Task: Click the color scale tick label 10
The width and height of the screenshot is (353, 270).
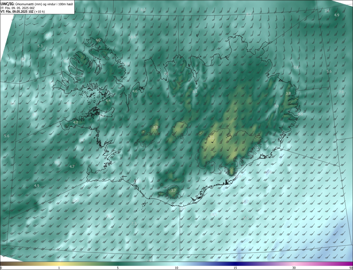Action: tap(176, 268)
